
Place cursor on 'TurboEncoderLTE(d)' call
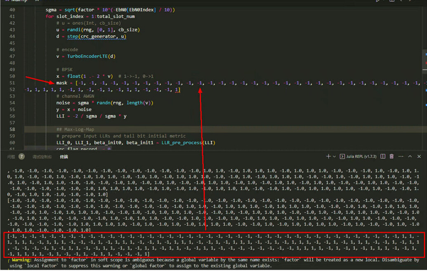tap(91, 57)
